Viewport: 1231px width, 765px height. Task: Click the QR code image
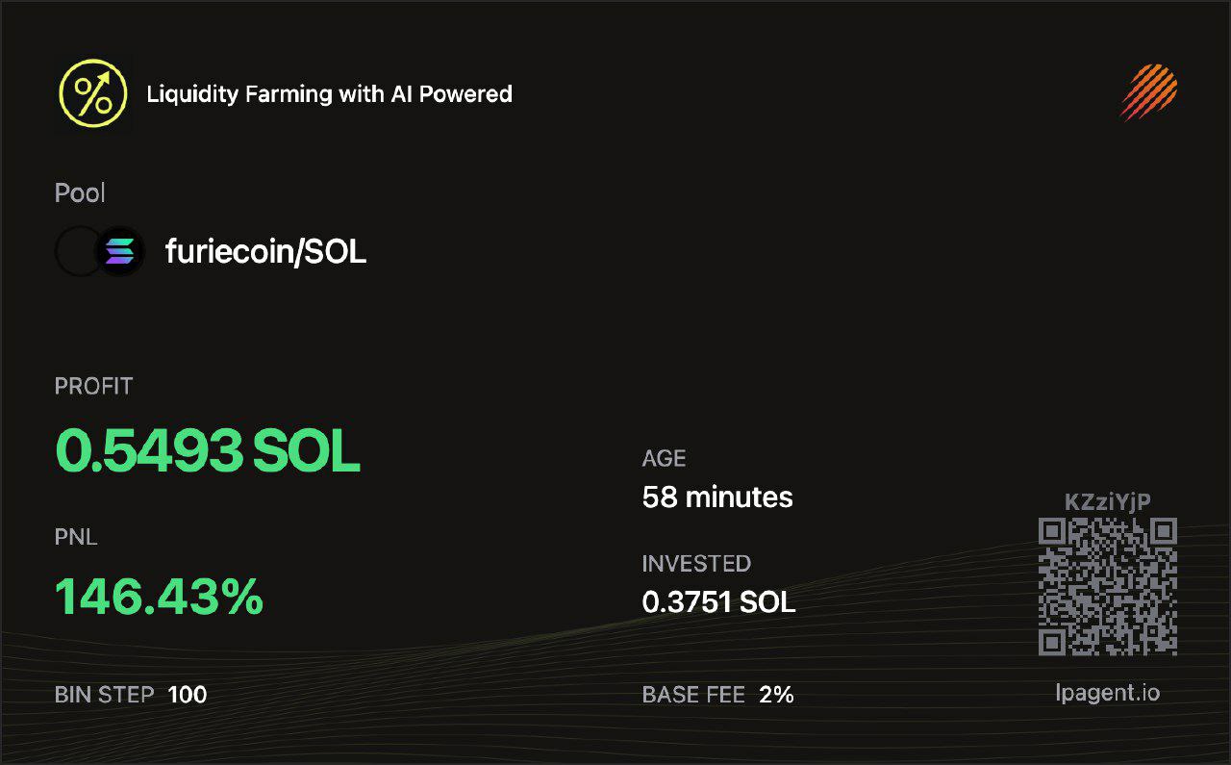(1108, 587)
